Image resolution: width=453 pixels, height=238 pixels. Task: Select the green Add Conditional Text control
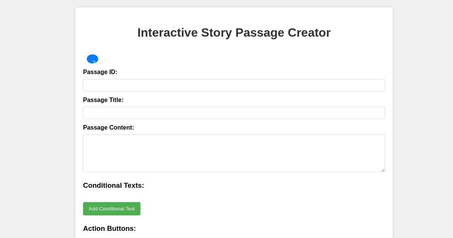click(112, 209)
